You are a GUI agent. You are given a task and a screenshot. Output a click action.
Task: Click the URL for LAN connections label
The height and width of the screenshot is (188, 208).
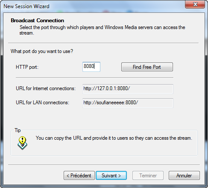(x=42, y=103)
